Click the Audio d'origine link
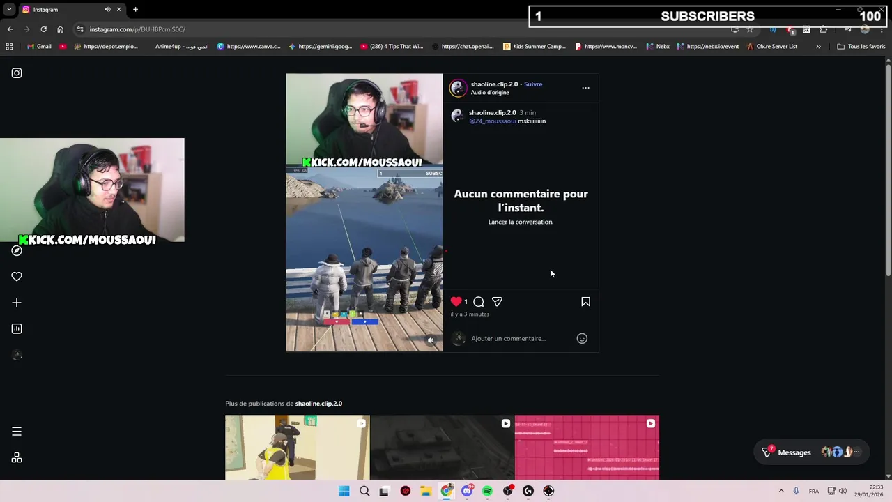This screenshot has width=892, height=502. [490, 93]
